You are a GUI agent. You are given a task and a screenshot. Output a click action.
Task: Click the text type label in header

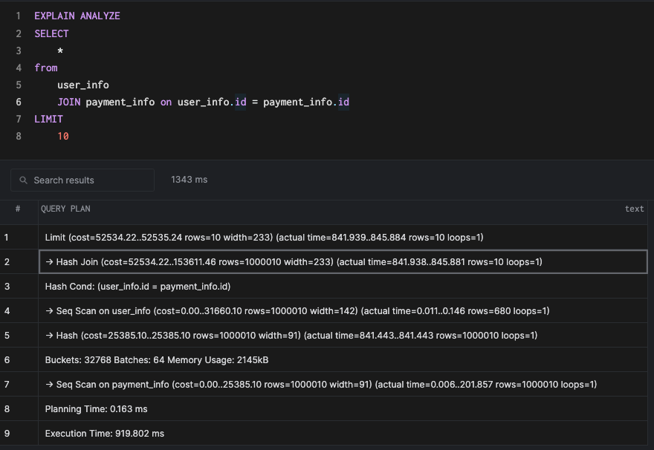pyautogui.click(x=634, y=209)
